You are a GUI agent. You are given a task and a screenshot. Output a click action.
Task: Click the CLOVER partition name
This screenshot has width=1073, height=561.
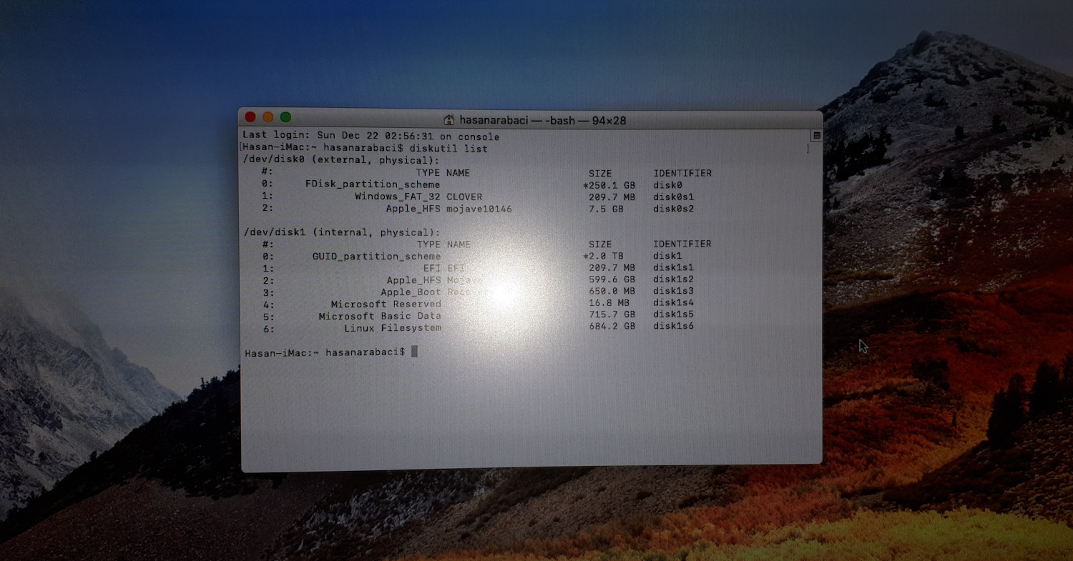[x=464, y=197]
